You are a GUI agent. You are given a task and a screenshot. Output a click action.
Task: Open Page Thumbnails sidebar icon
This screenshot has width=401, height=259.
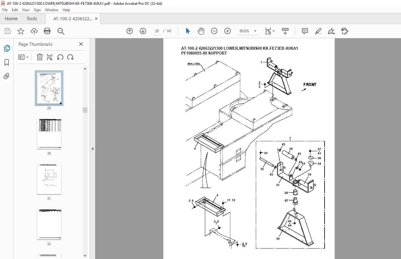(7, 48)
